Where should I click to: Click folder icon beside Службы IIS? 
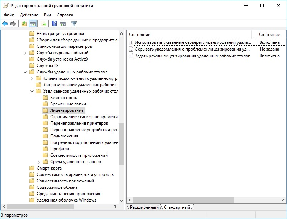pyautogui.click(x=32, y=66)
